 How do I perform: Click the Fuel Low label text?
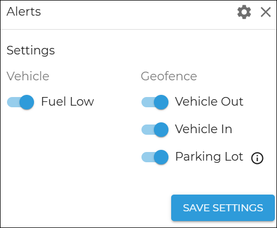pyautogui.click(x=67, y=101)
